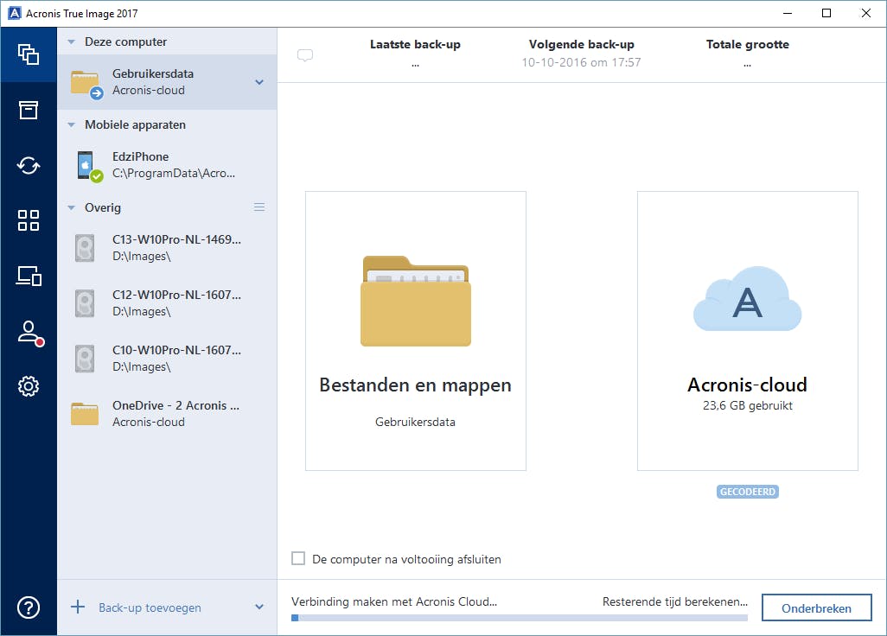
Task: Collapse the Overig group
Action: pyautogui.click(x=71, y=208)
